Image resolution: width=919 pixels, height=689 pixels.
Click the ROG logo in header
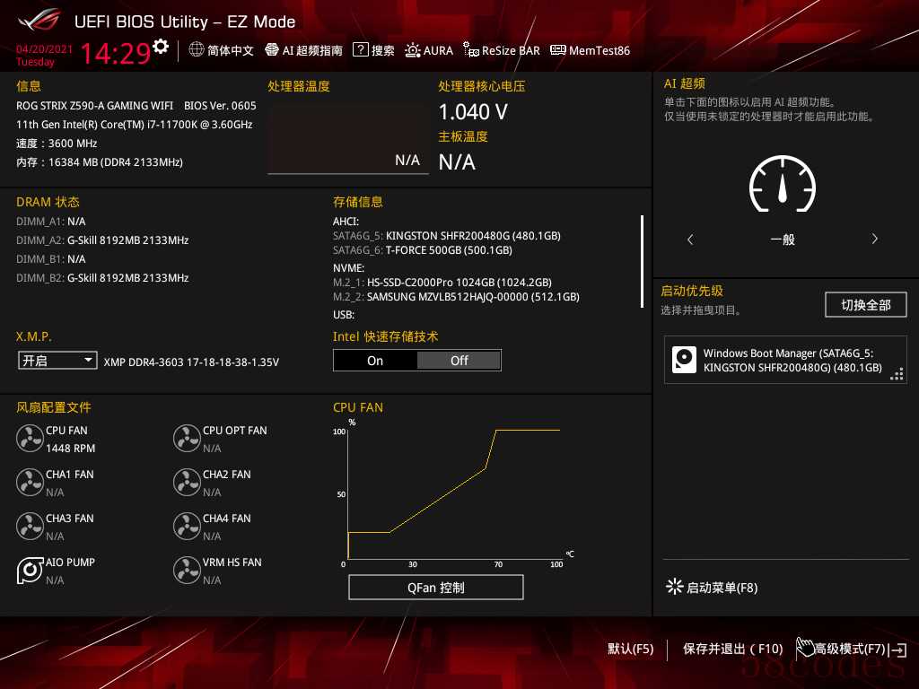tap(39, 20)
